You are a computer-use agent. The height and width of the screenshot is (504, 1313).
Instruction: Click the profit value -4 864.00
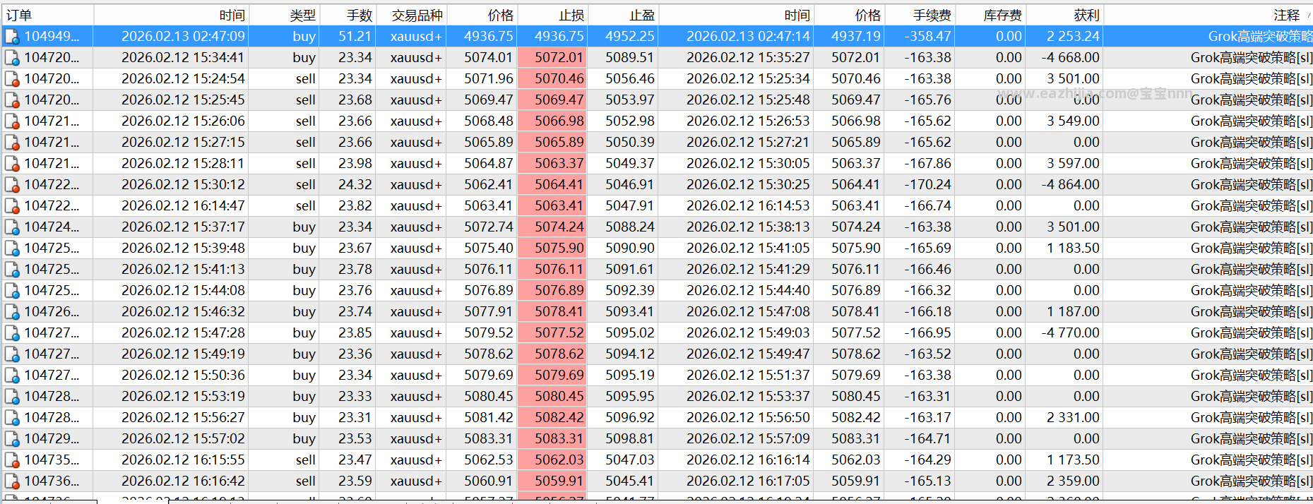1070,184
